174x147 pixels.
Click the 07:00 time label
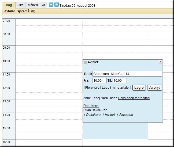point(6,21)
